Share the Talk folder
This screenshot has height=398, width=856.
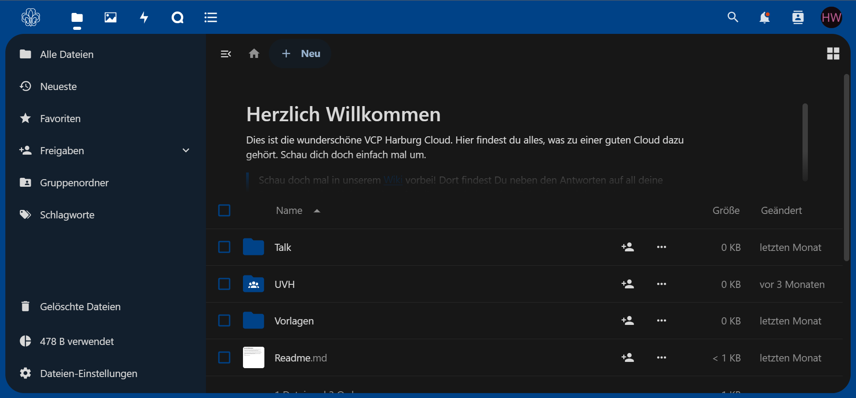[x=628, y=247]
